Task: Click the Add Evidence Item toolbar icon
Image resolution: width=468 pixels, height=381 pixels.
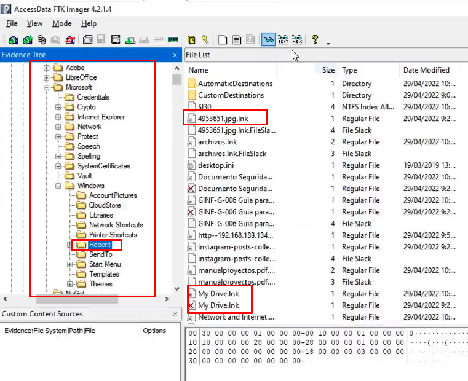Action: [x=13, y=40]
